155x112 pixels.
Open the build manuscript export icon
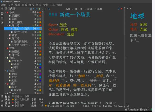point(2,23)
